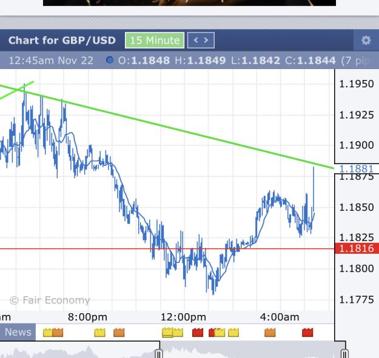Click the blue 1.1881 current price label
This screenshot has height=358, width=379.
point(357,169)
